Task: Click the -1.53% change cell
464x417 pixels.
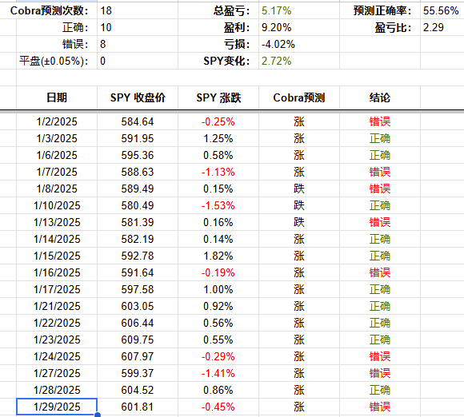Action: pyautogui.click(x=218, y=205)
